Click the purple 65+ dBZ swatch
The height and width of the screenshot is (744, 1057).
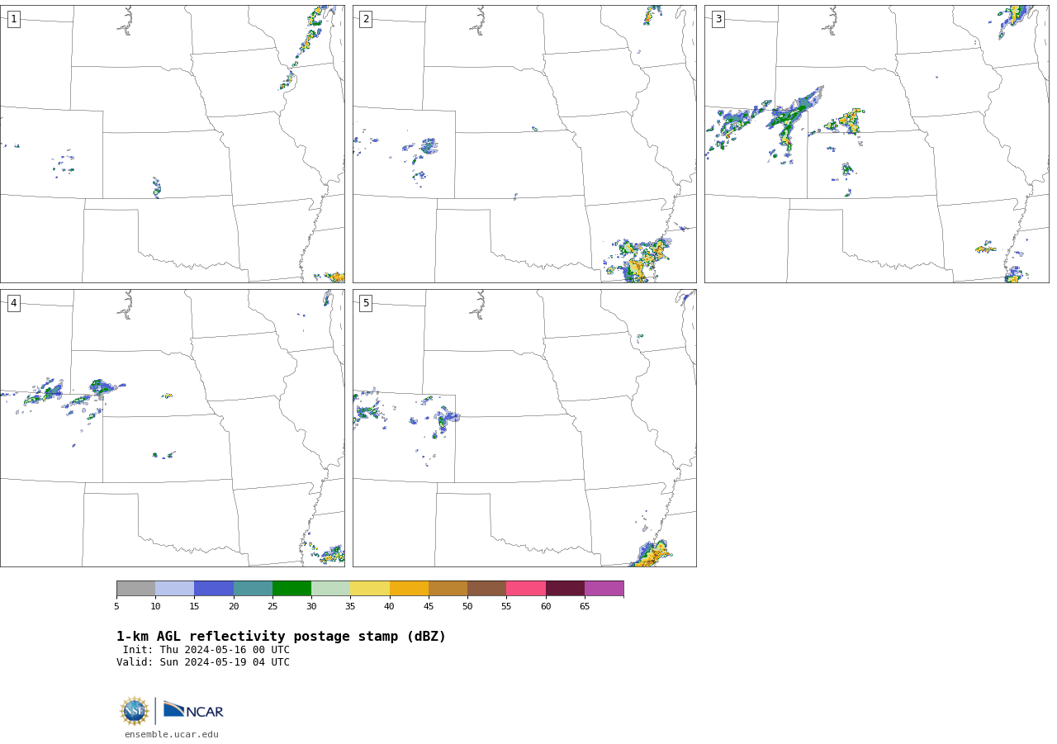click(x=604, y=589)
